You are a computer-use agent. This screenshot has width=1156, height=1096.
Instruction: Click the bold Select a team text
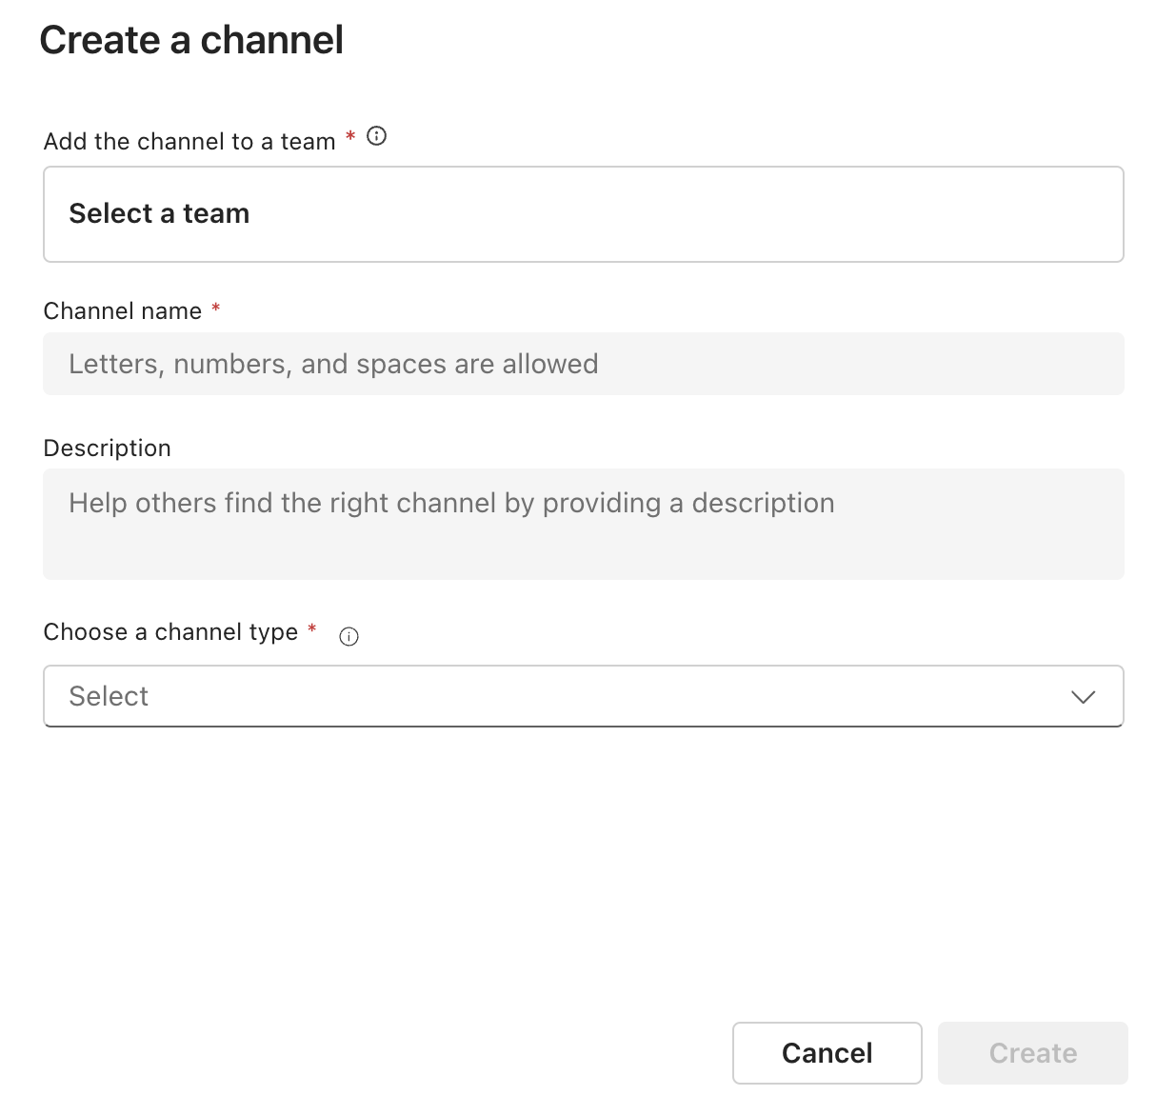tap(159, 213)
